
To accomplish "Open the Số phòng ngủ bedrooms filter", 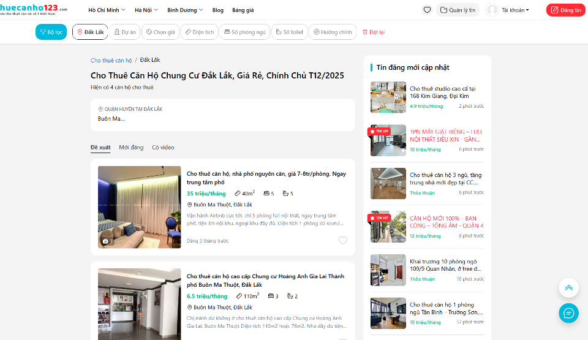I will coord(245,32).
